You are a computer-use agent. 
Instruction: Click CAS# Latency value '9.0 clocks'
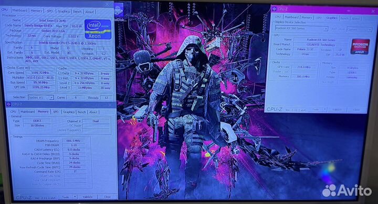(x=74, y=150)
